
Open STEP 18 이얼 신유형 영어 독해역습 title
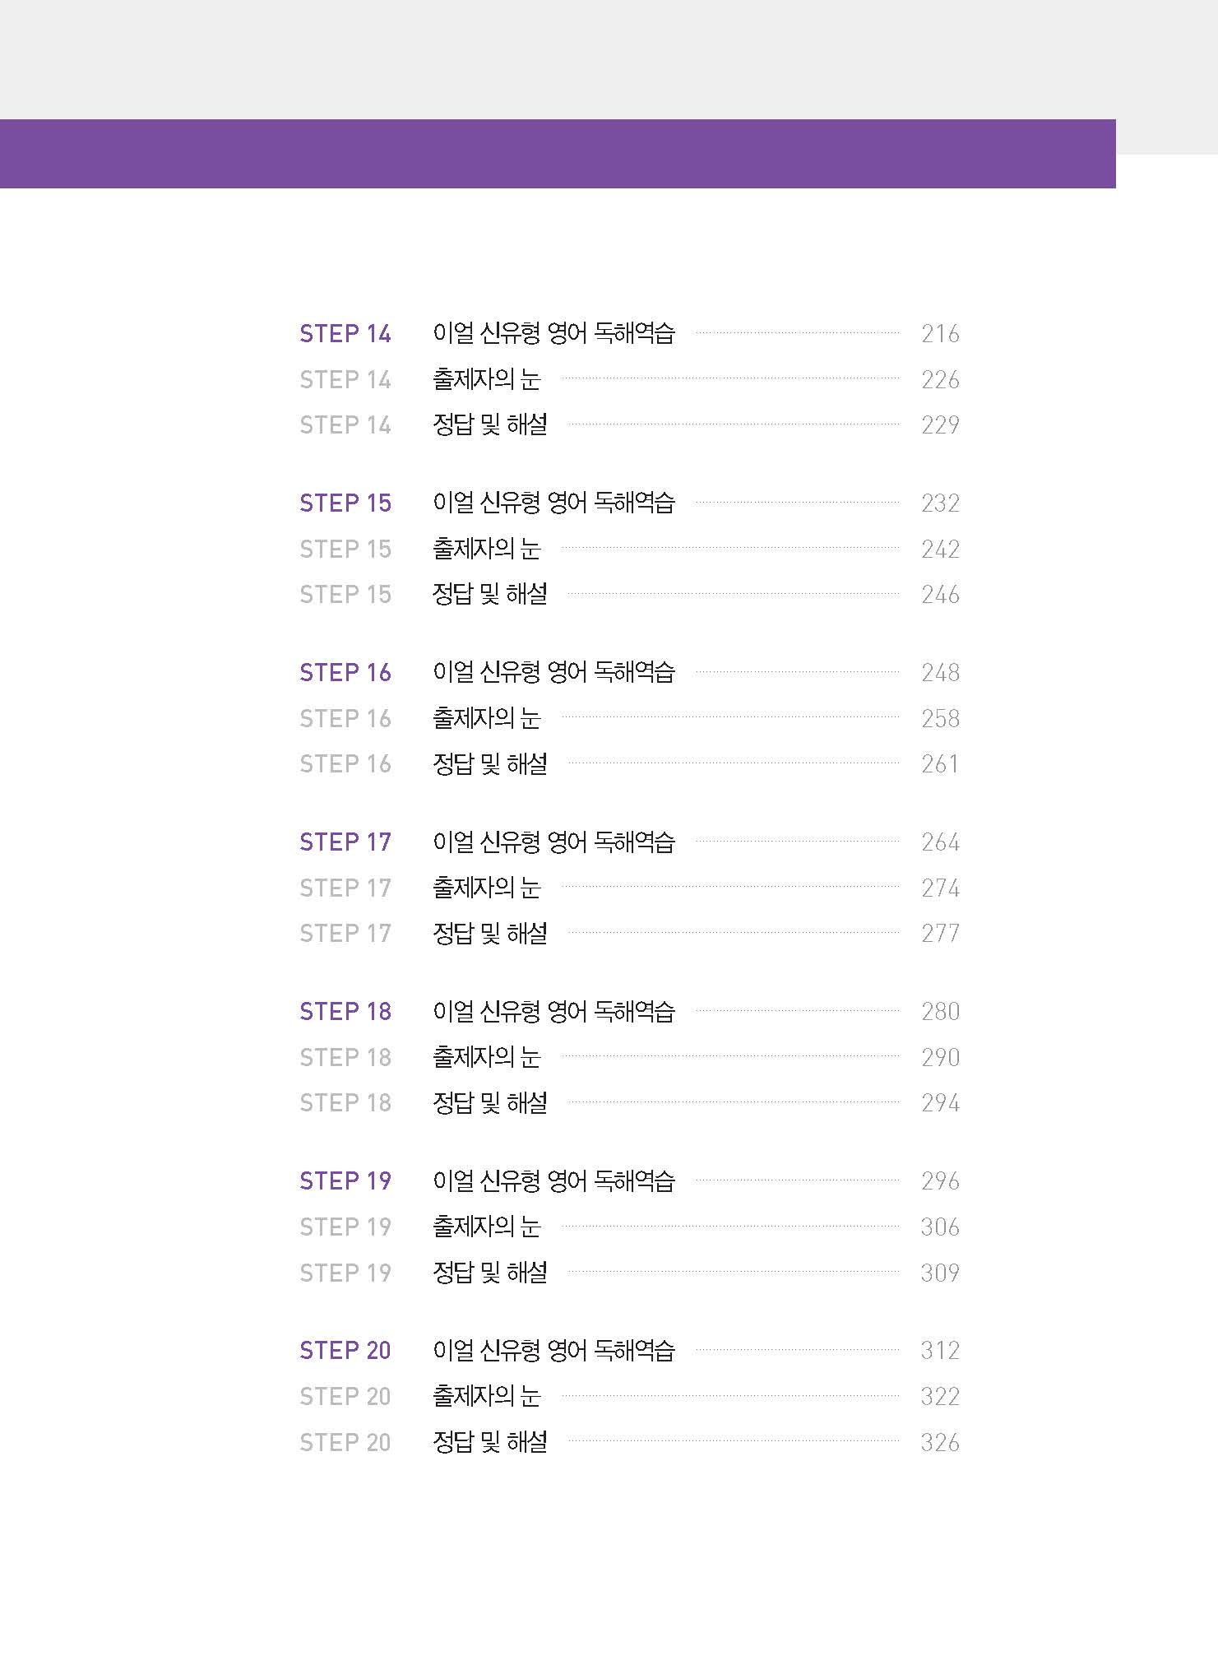(x=553, y=1012)
